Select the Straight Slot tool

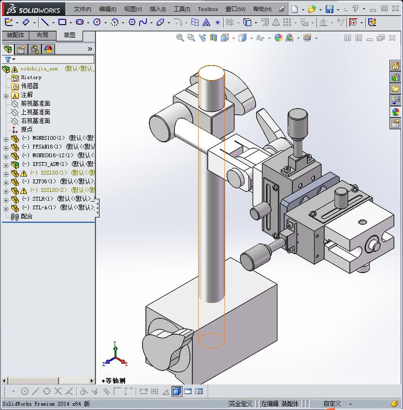point(80,22)
